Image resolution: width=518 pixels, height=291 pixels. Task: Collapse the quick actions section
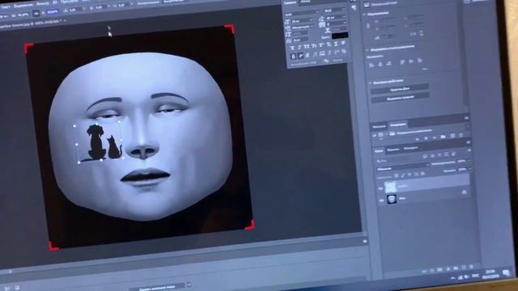(x=369, y=82)
